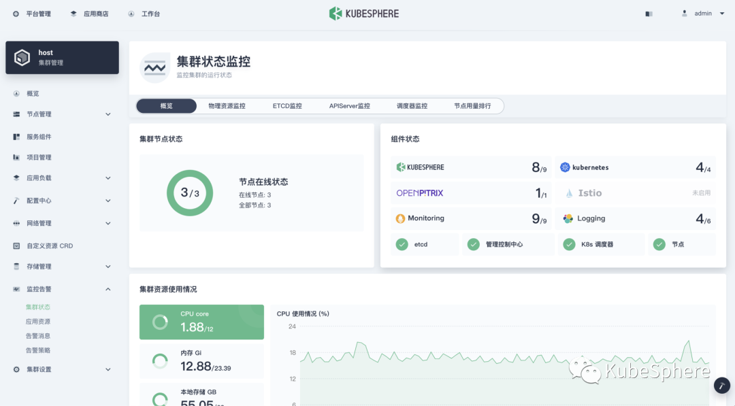Screen dimensions: 735x406
Task: Switch to the 物理资源监控 tab
Action: point(227,106)
